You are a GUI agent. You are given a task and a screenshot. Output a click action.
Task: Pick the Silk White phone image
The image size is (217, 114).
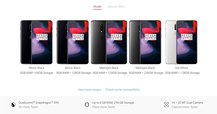(181, 42)
